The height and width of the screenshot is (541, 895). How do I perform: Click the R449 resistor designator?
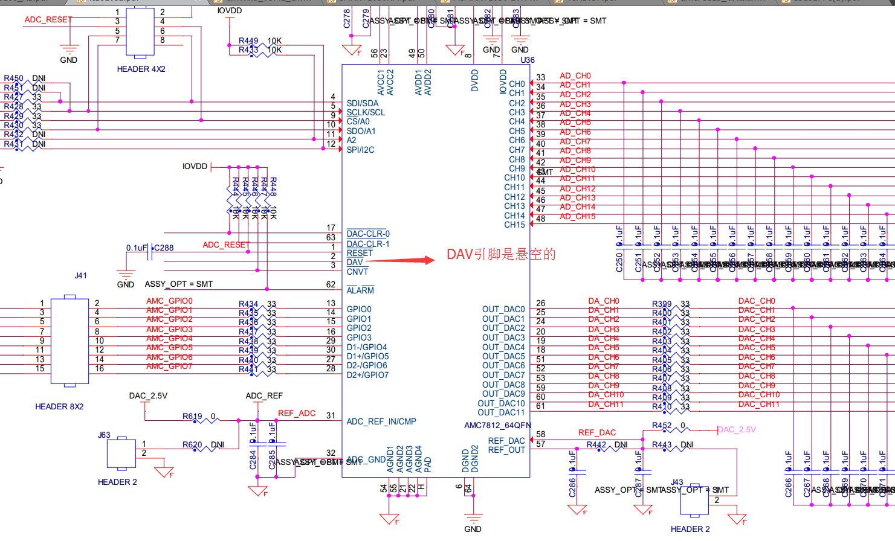click(x=248, y=41)
